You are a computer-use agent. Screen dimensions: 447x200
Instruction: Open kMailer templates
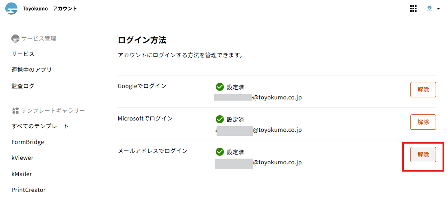point(22,174)
